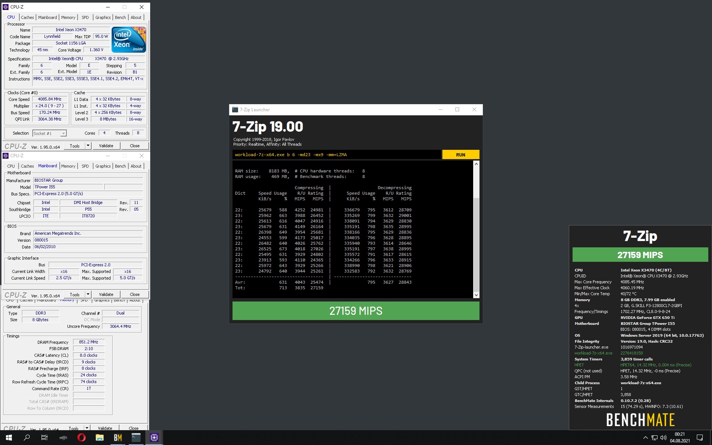Select DRAM Frequency 851.2 MHz value
Viewport: 712px width, 445px height.
point(89,342)
